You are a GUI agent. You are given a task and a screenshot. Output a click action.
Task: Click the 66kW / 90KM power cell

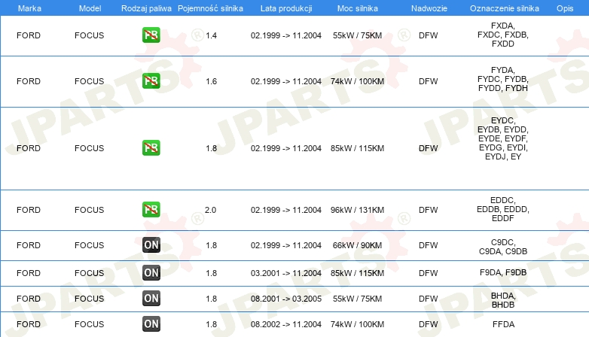357,245
